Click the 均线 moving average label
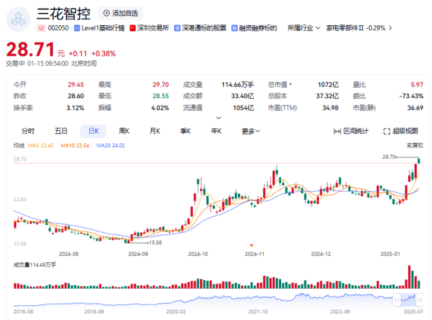The width and height of the screenshot is (432, 320). [19, 145]
